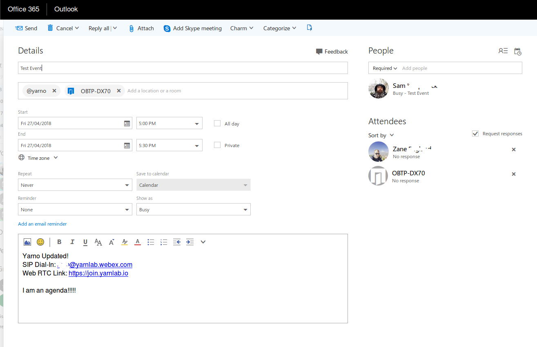
Task: Open the Repeat Never dropdown
Action: (x=75, y=185)
